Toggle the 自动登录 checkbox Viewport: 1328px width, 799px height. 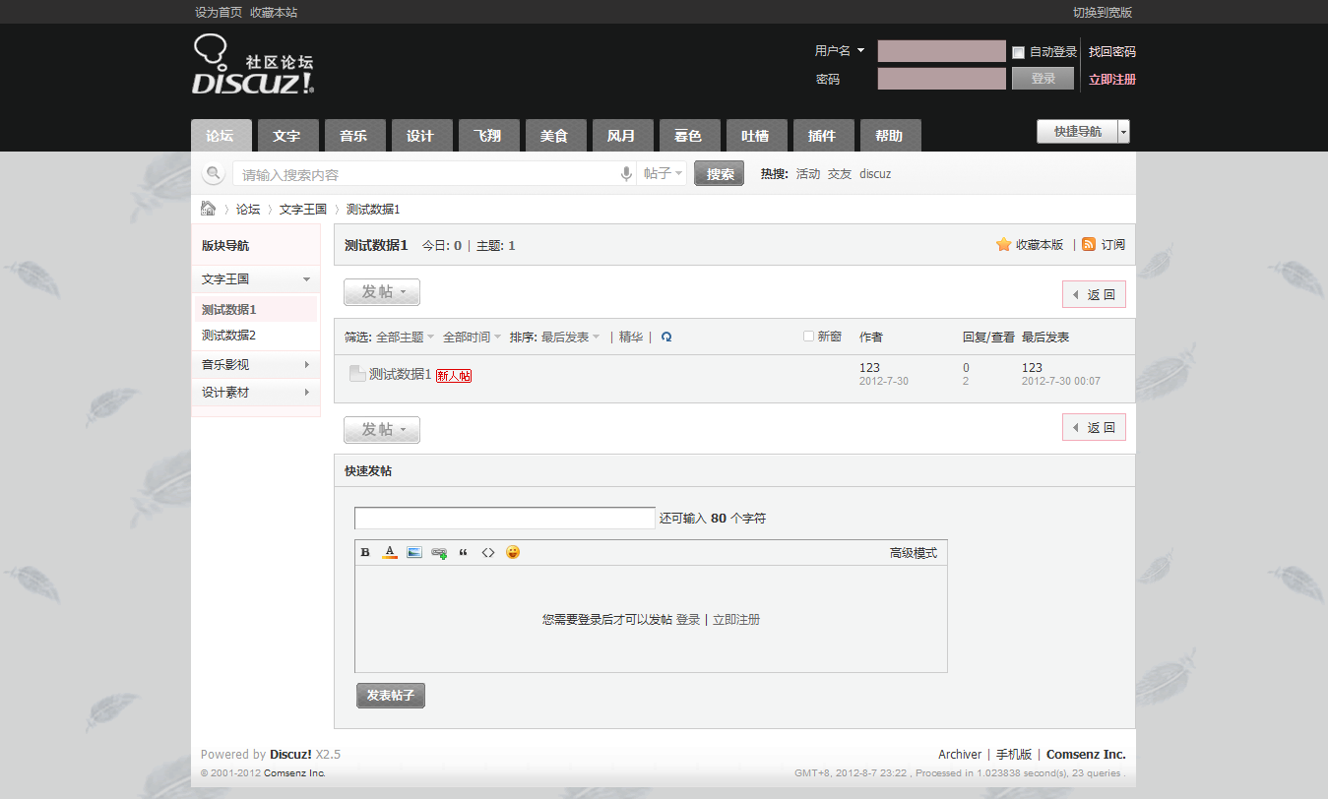(1019, 52)
